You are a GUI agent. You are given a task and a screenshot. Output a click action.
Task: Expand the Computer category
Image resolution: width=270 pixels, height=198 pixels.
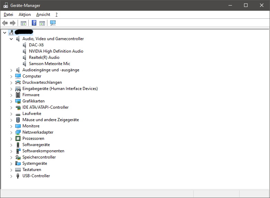click(x=11, y=76)
